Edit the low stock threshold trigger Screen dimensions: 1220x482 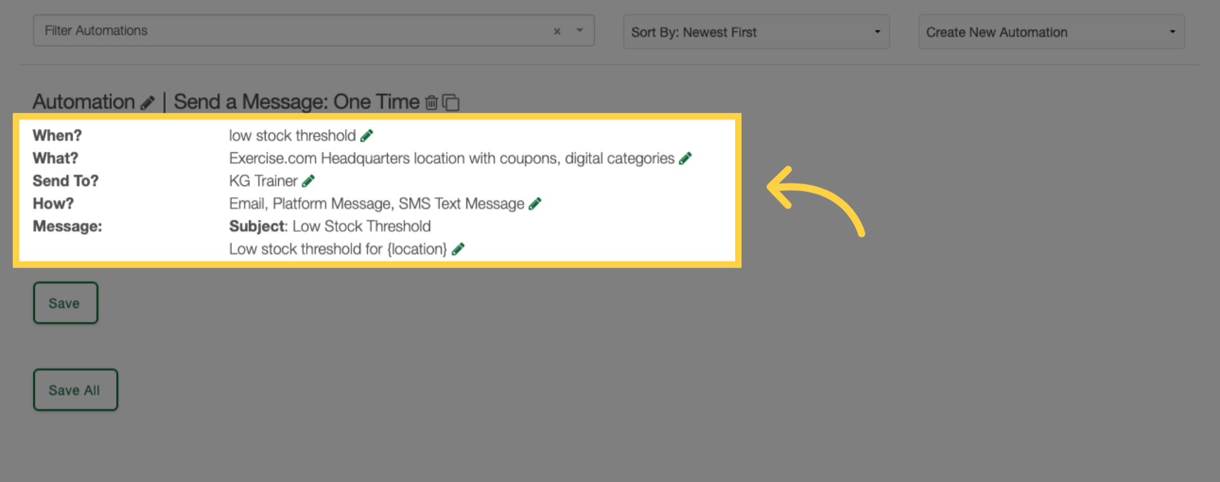(367, 136)
